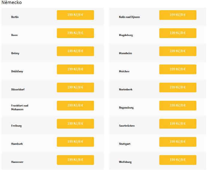
Task: Click the Kolín nad Rýnem price button
Action: coord(178,15)
